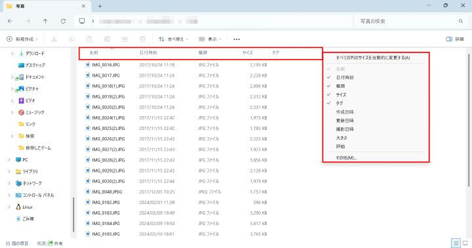This screenshot has height=248, width=472.
Task: Click the Delete trash icon
Action: click(x=142, y=39)
